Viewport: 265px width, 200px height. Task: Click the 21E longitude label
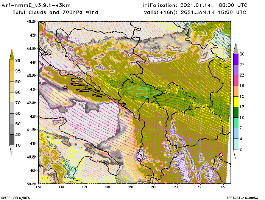[177, 187]
